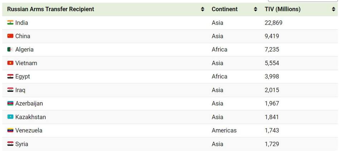Click the Egypt flag icon
This screenshot has height=151, width=340.
point(10,76)
